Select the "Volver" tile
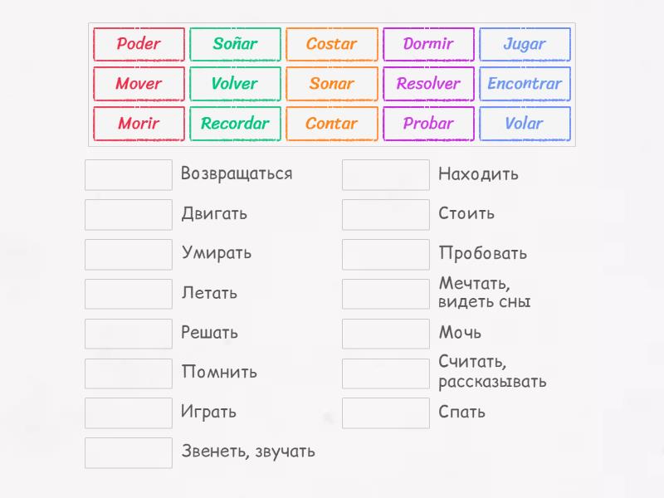 click(235, 84)
